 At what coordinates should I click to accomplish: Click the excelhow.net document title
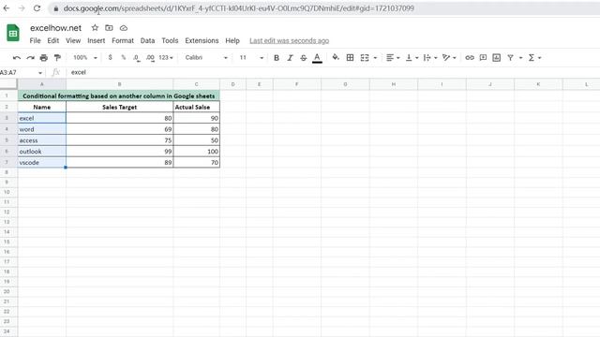pyautogui.click(x=56, y=28)
